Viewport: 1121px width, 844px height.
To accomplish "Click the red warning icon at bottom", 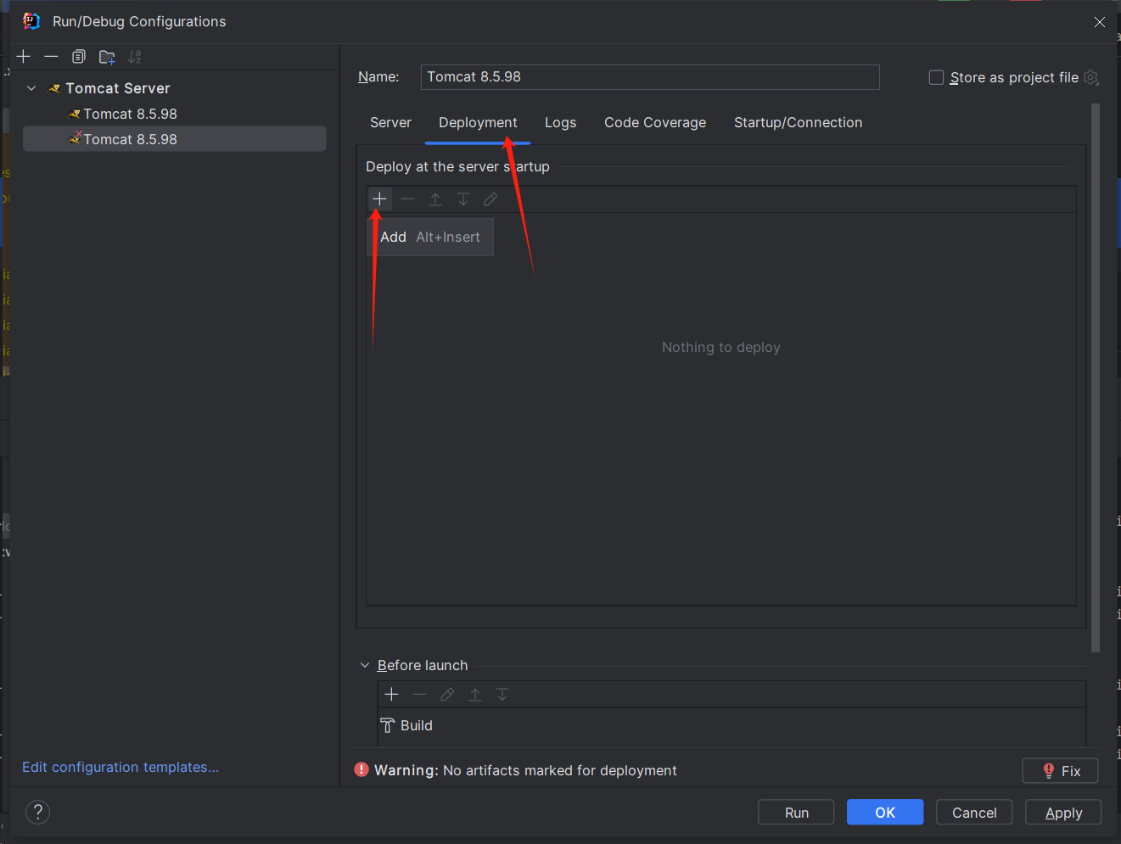I will pos(362,769).
